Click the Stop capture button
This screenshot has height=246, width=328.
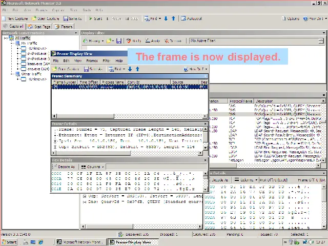point(132,18)
